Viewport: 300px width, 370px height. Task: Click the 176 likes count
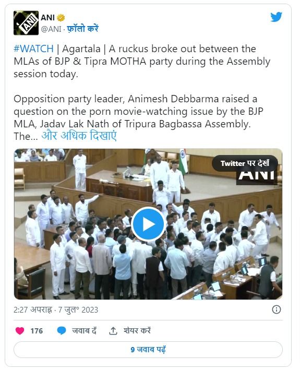tap(37, 331)
